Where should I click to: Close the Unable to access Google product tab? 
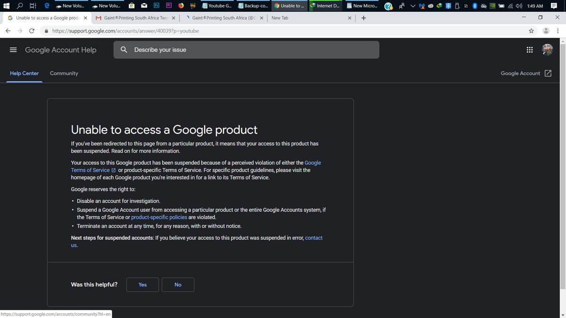click(x=85, y=18)
